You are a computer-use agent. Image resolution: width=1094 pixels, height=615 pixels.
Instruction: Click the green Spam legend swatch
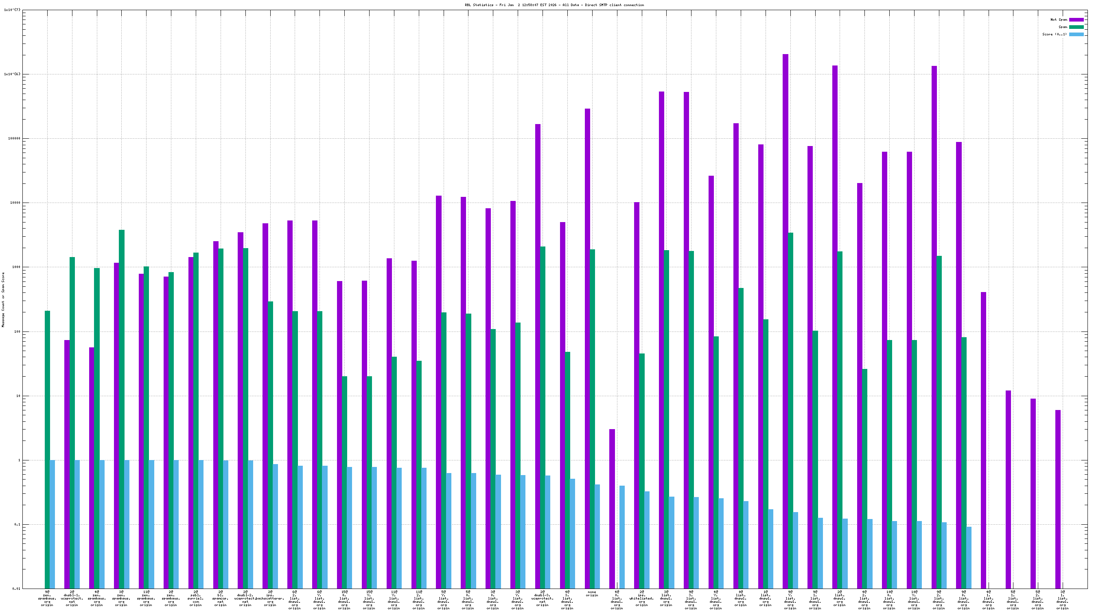[x=1076, y=27]
